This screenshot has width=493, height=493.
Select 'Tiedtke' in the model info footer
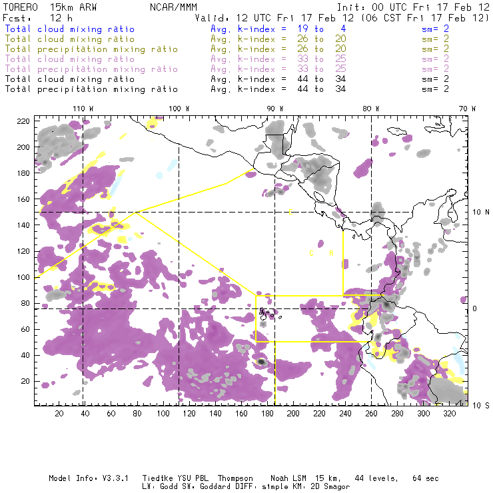[157, 478]
